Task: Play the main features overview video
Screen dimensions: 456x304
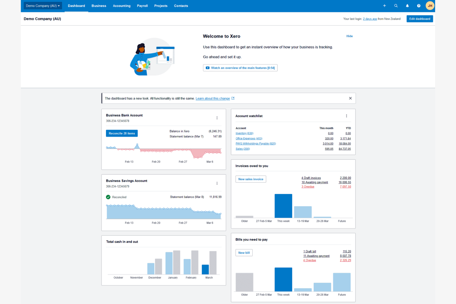Action: click(x=240, y=68)
